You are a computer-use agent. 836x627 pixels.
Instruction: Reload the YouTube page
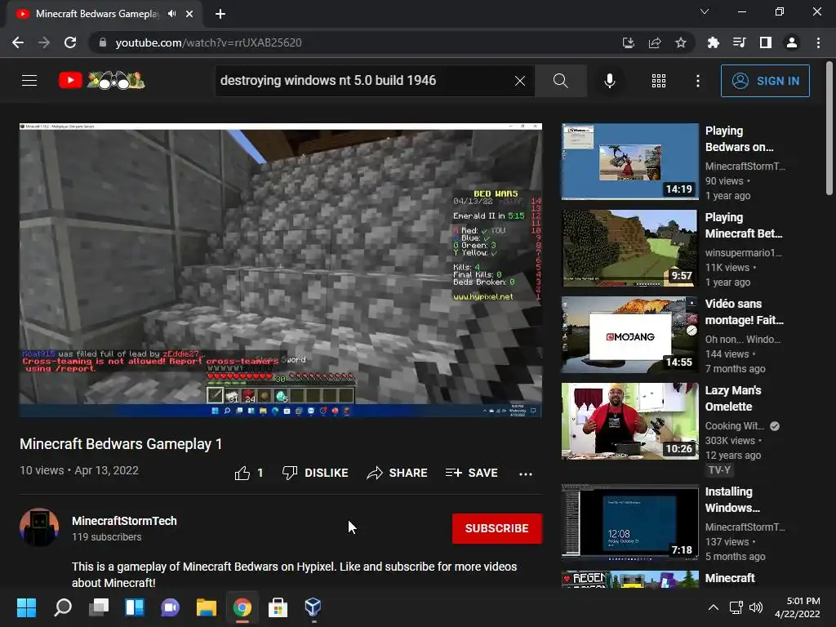point(70,42)
